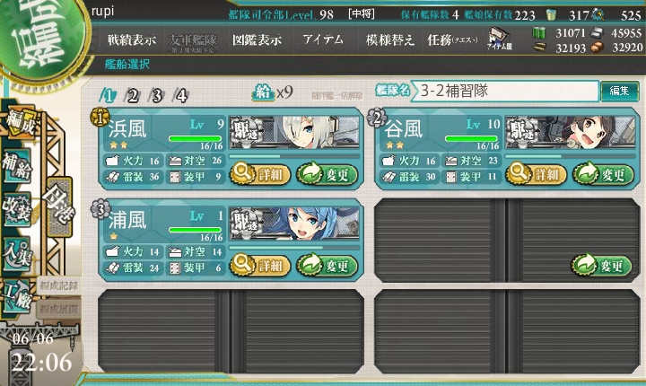Screen dimensions: 646x386
Task: Open the 入渠 (Docking) sidebar icon
Action: 17,253
